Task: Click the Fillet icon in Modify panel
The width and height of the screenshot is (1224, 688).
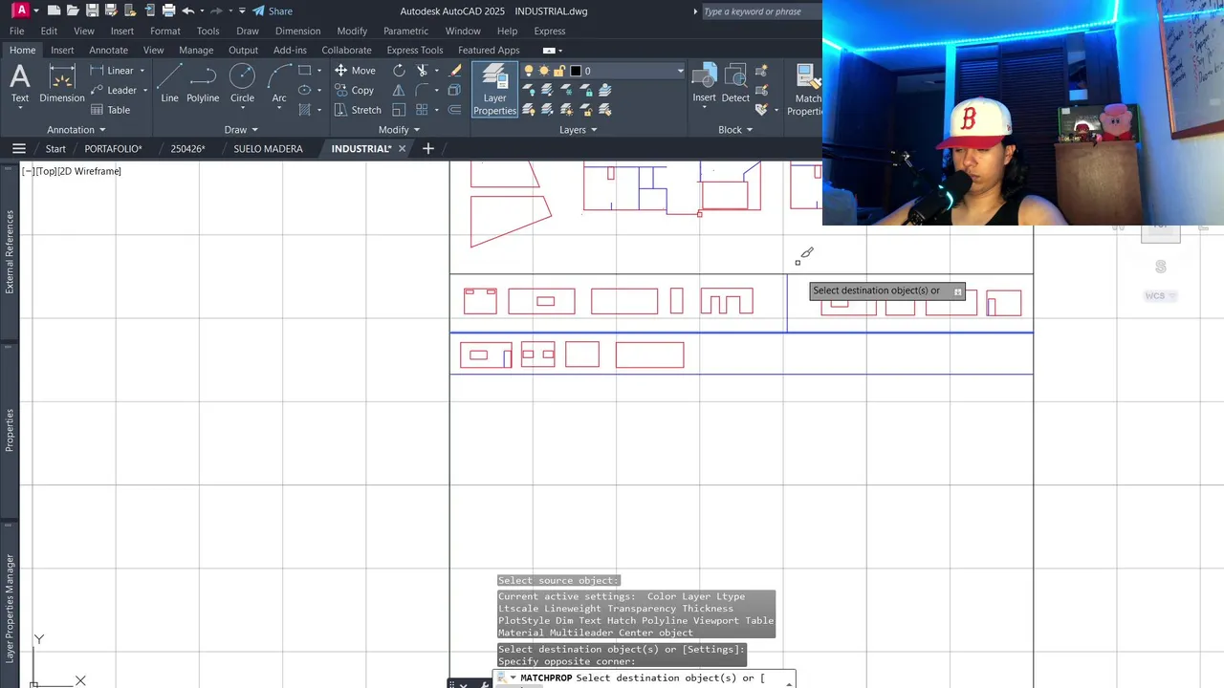Action: (x=422, y=91)
